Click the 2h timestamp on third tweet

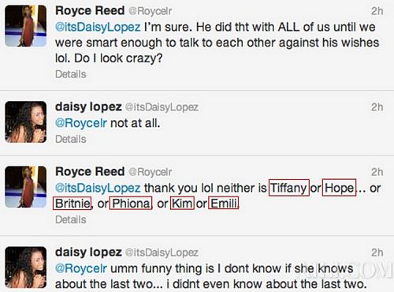click(377, 172)
